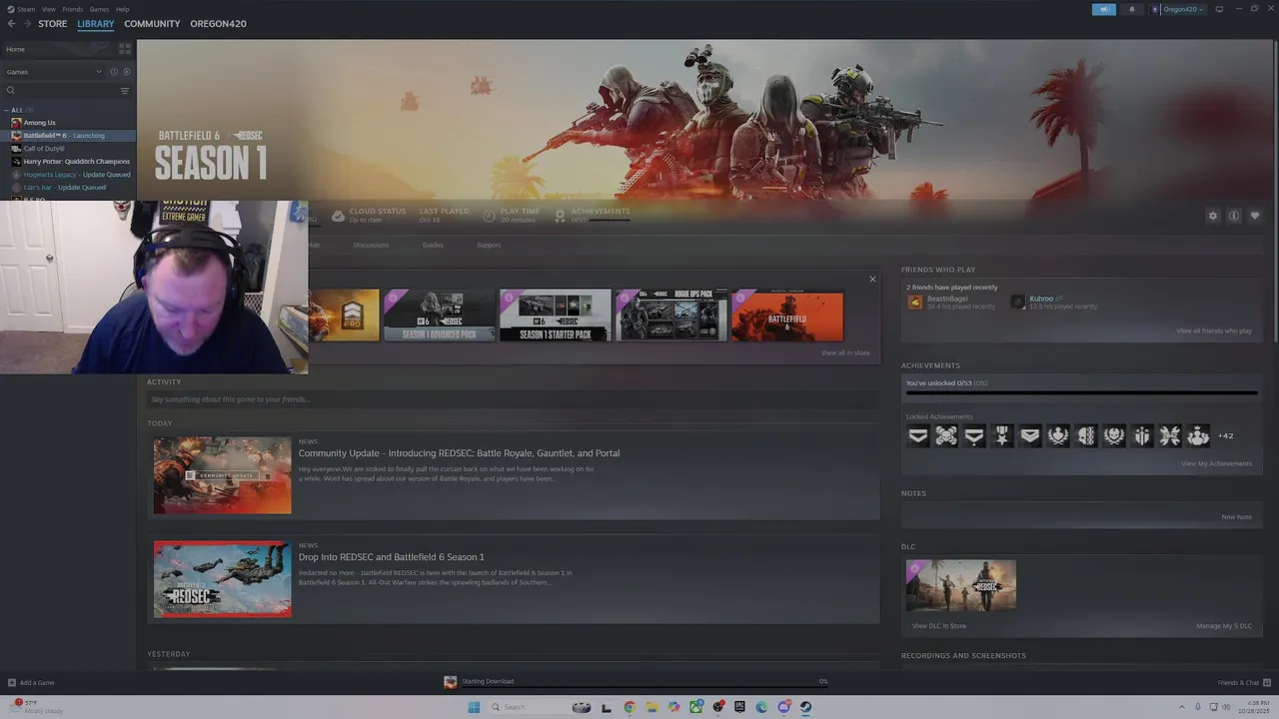Open Battlefield 6 Support tab

tap(489, 245)
